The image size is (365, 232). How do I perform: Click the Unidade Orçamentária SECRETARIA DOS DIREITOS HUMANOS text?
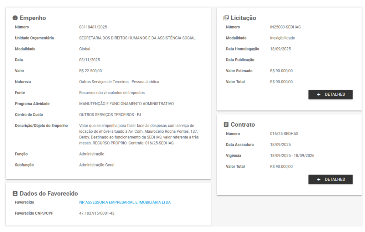coord(137,38)
